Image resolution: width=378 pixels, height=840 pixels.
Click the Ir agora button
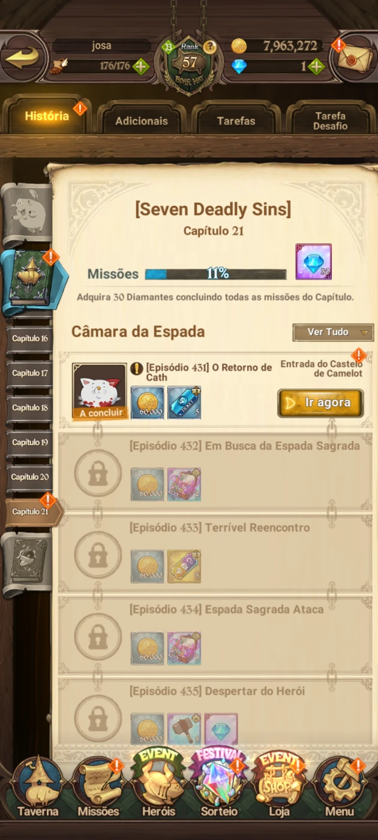click(x=320, y=403)
